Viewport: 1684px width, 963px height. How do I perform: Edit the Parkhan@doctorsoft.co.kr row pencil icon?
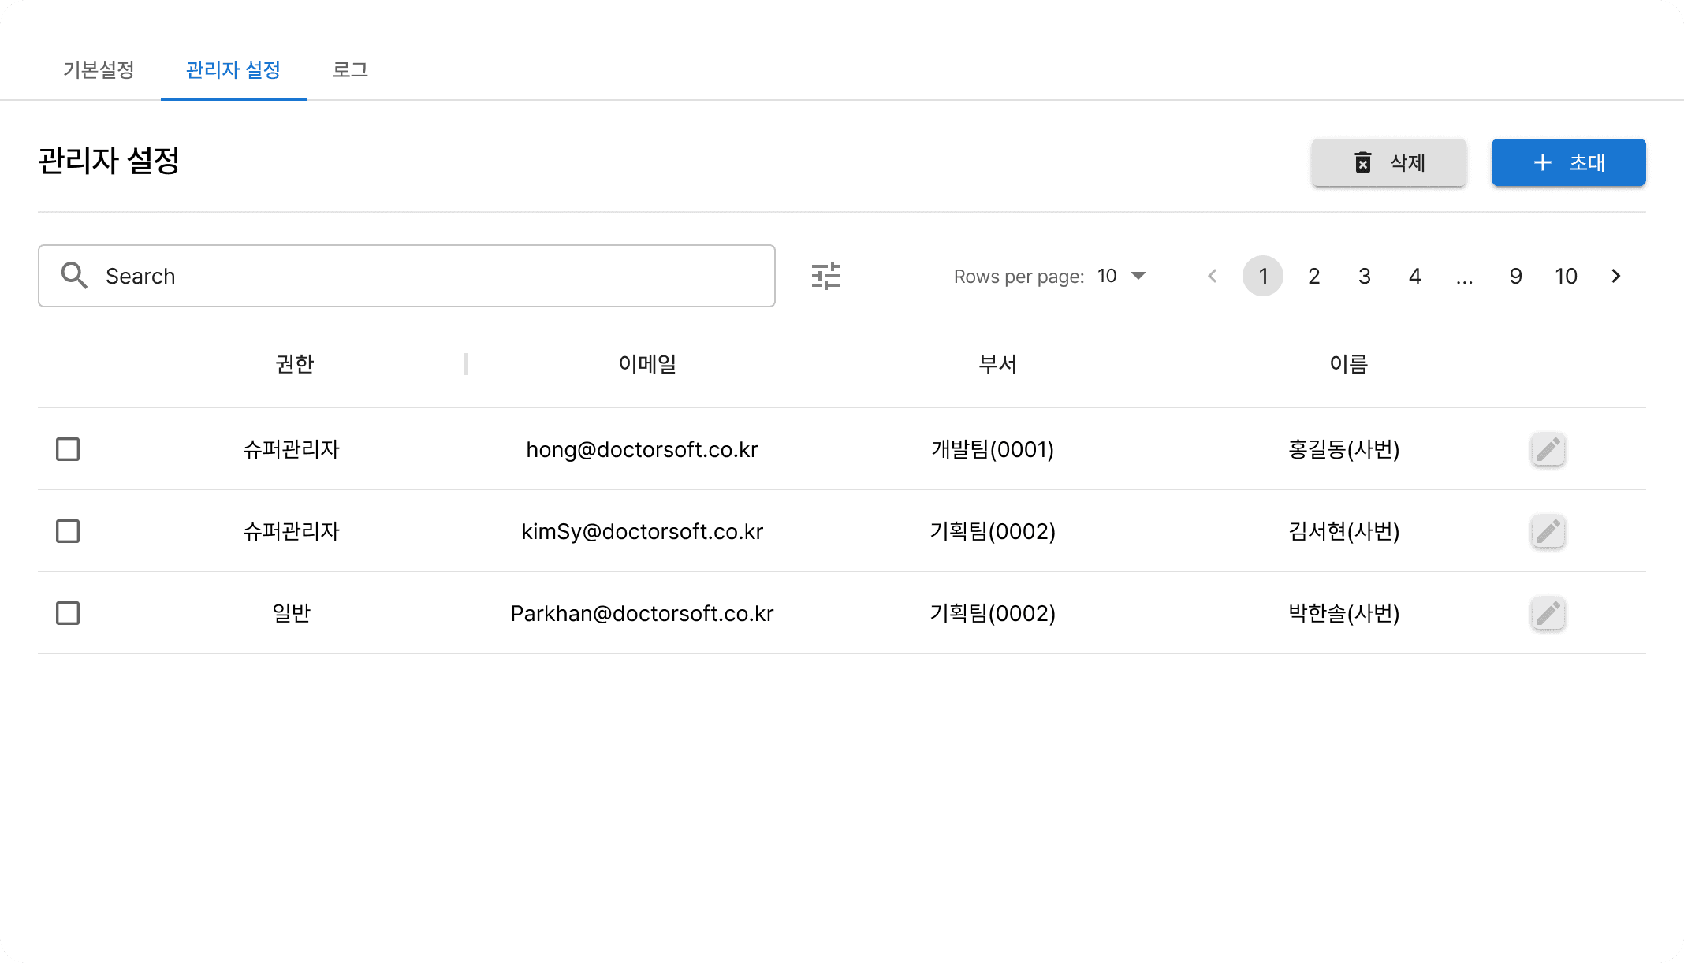(1548, 613)
